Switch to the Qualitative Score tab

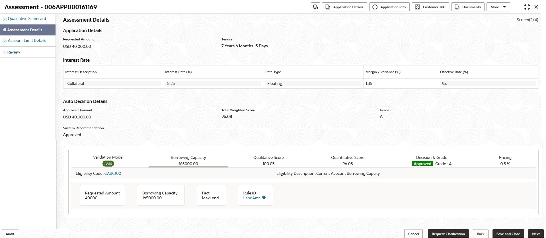click(268, 161)
